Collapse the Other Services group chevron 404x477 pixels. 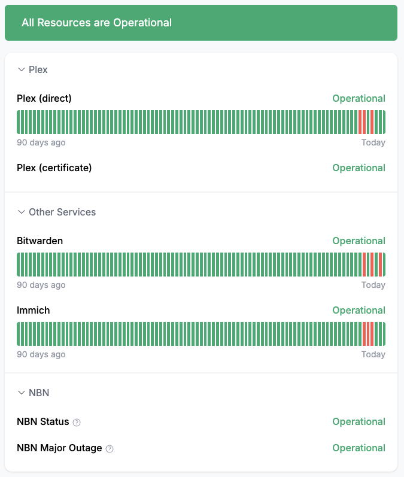[x=22, y=212]
